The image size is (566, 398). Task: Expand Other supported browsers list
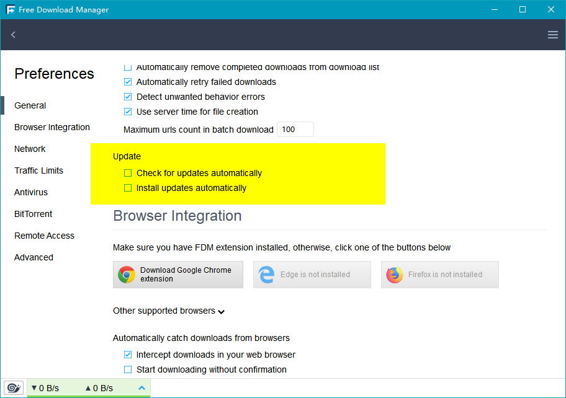[169, 311]
